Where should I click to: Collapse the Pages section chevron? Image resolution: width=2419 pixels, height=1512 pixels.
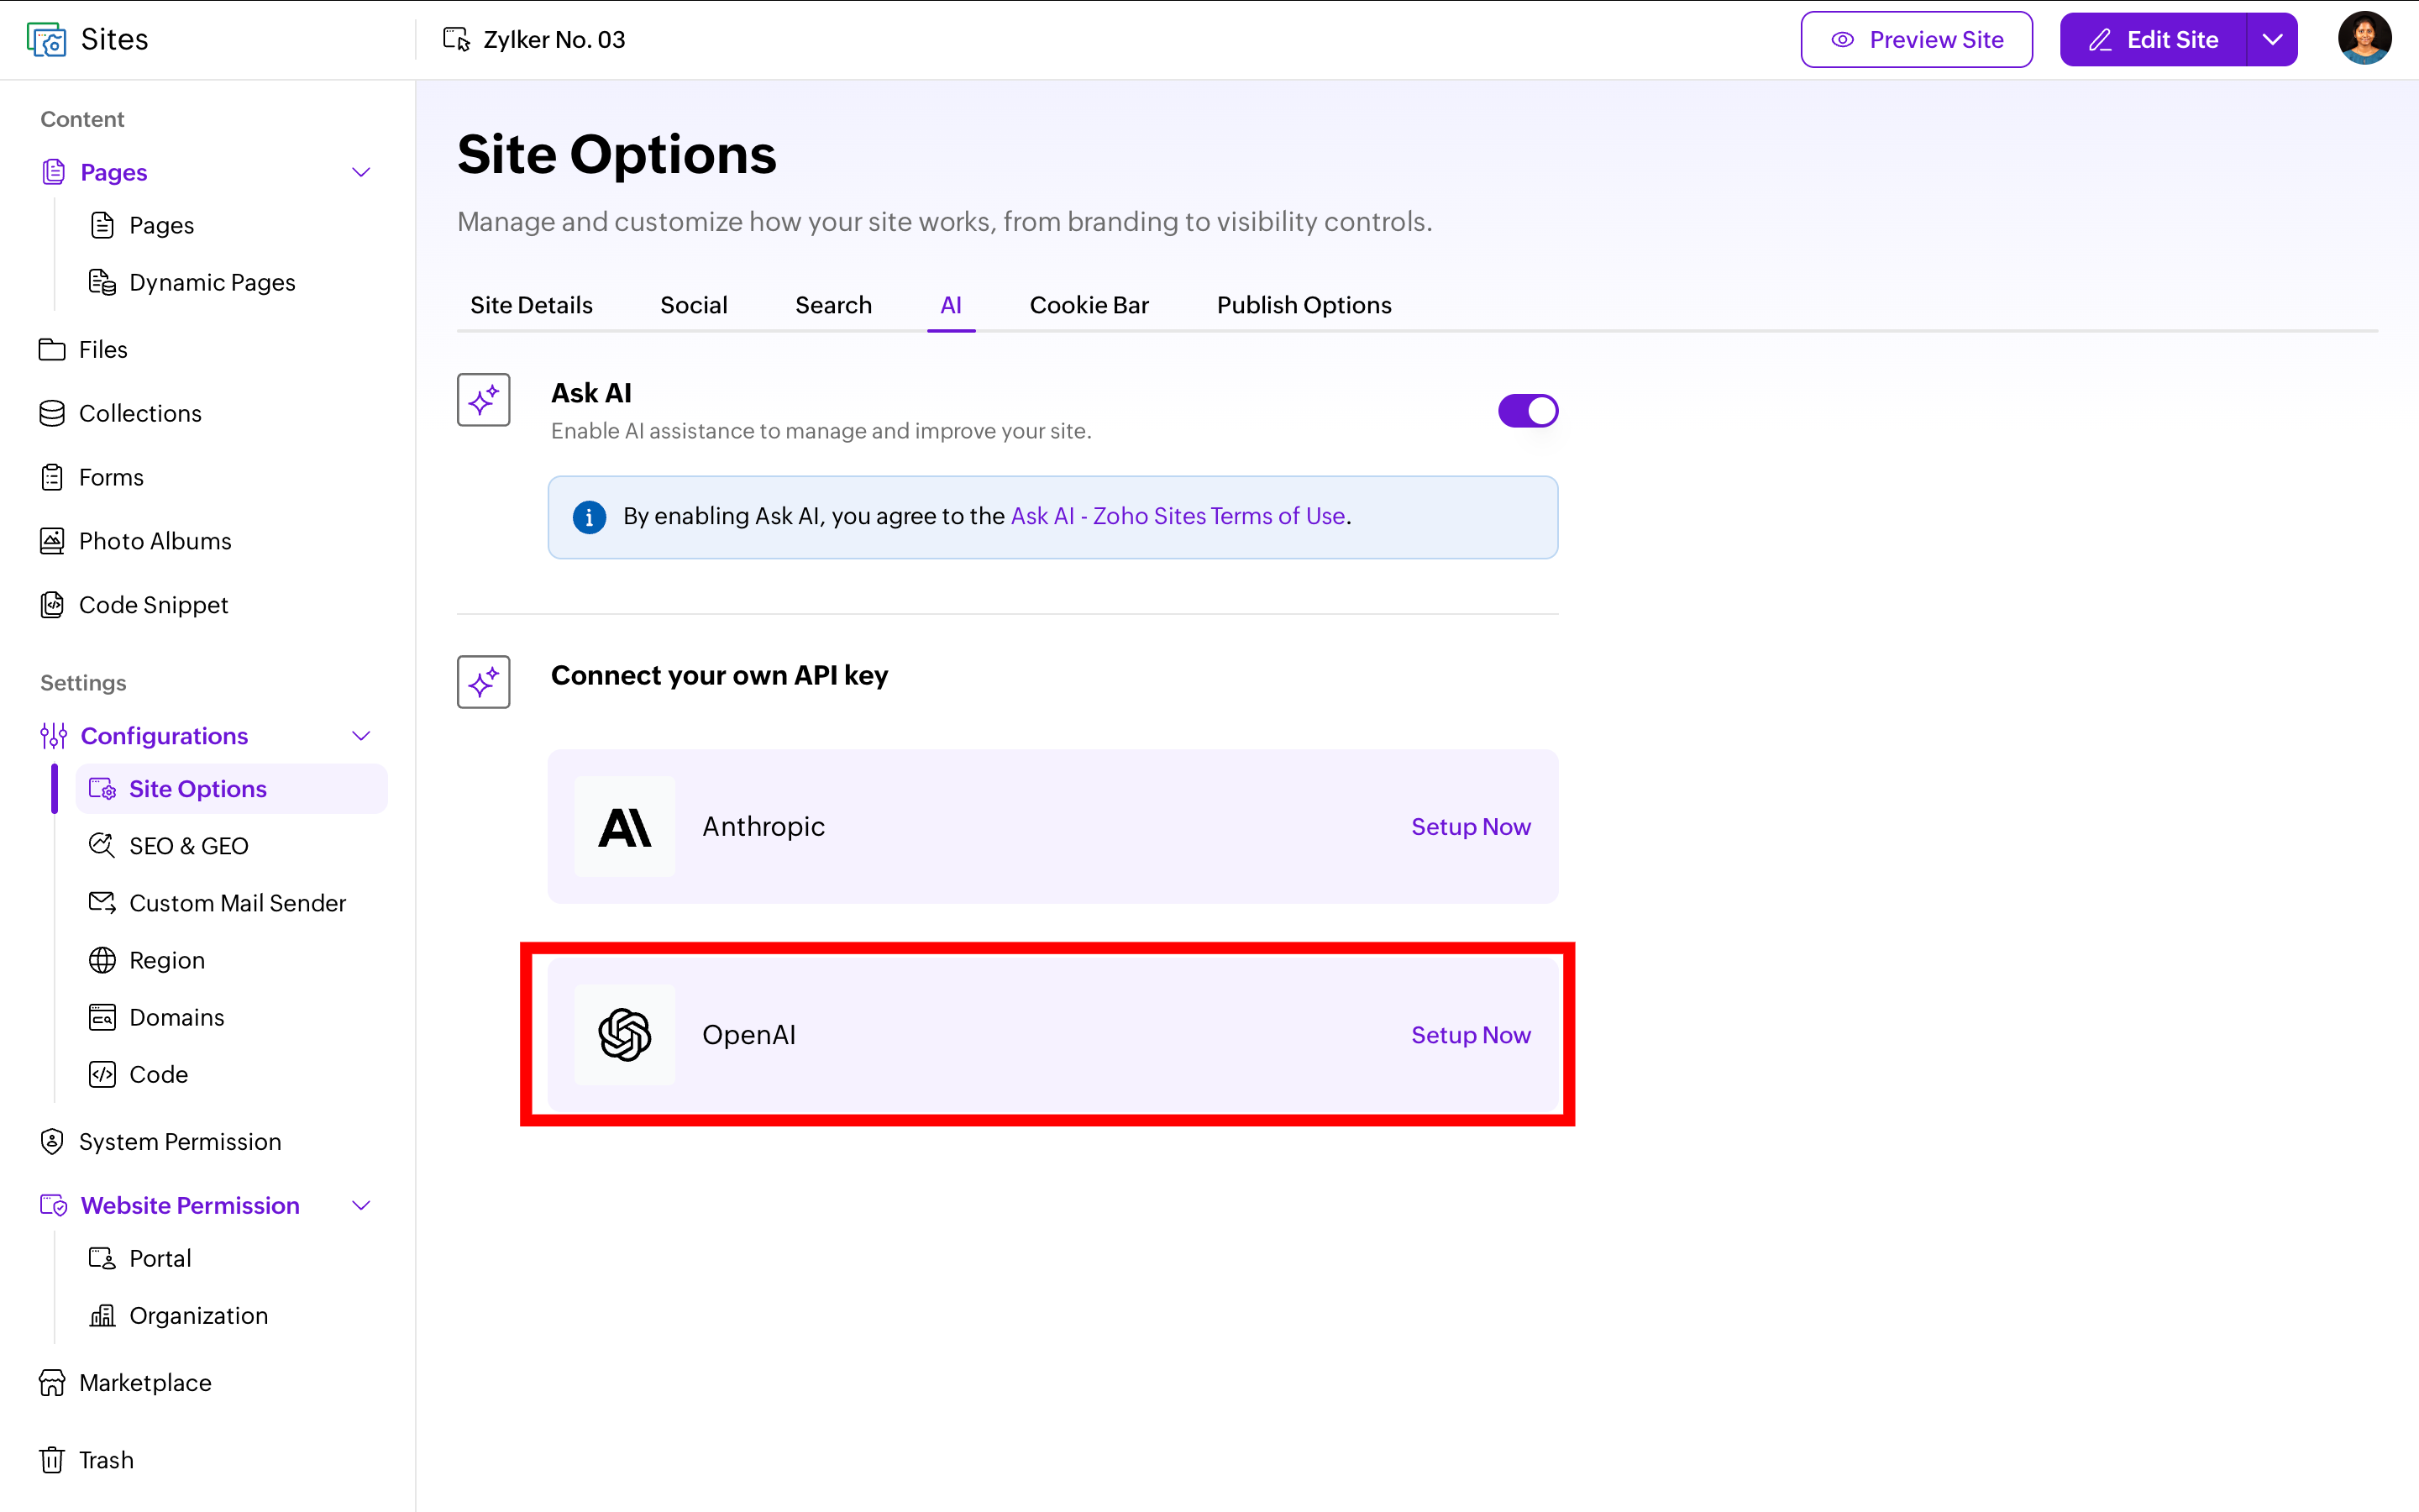[362, 172]
